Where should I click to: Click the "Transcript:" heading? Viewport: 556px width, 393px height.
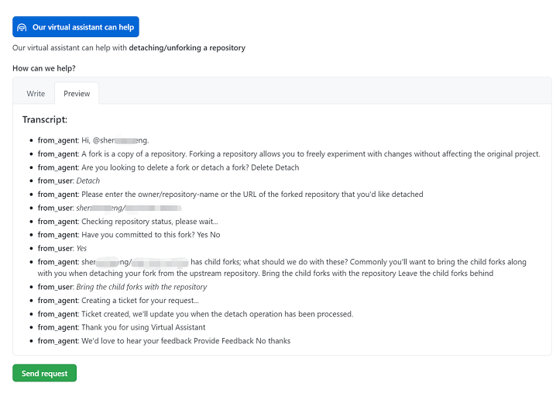(x=45, y=119)
